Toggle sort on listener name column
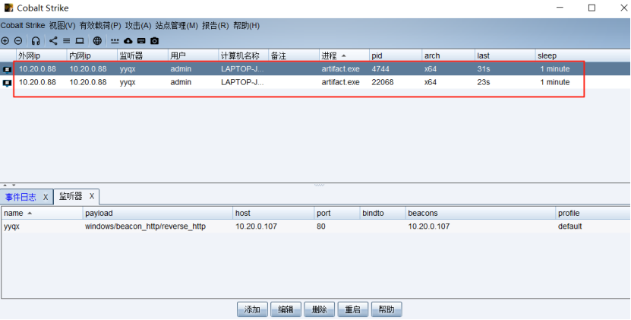 point(42,213)
